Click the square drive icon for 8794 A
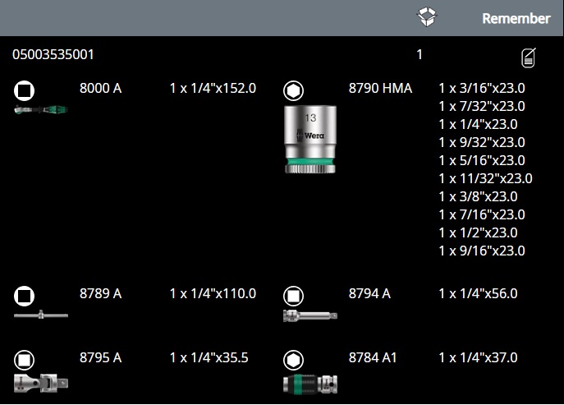This screenshot has width=564, height=405. click(x=293, y=294)
